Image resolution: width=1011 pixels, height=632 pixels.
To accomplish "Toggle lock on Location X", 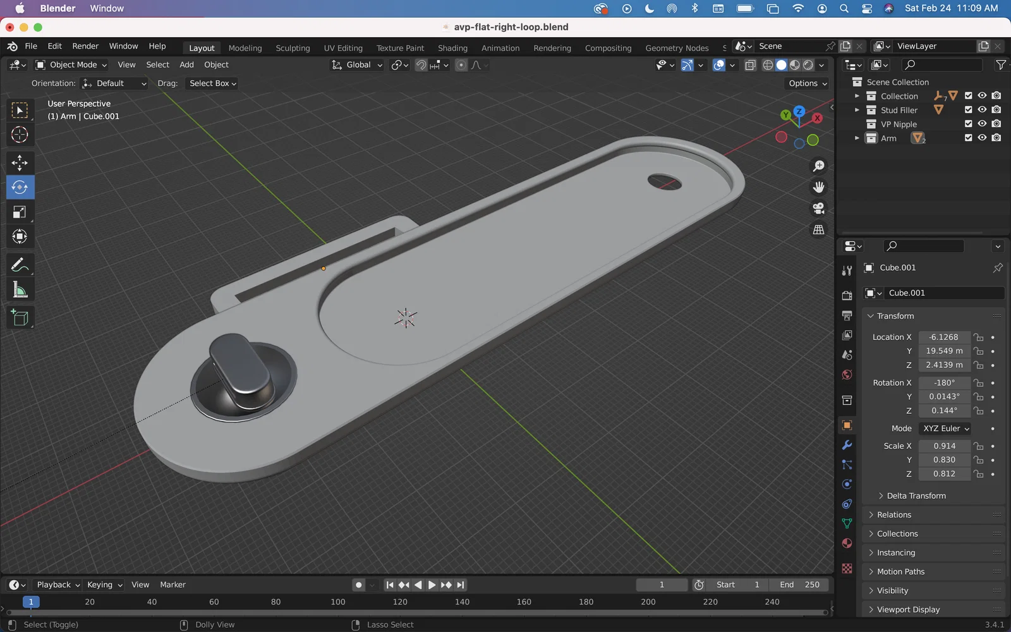I will point(978,337).
